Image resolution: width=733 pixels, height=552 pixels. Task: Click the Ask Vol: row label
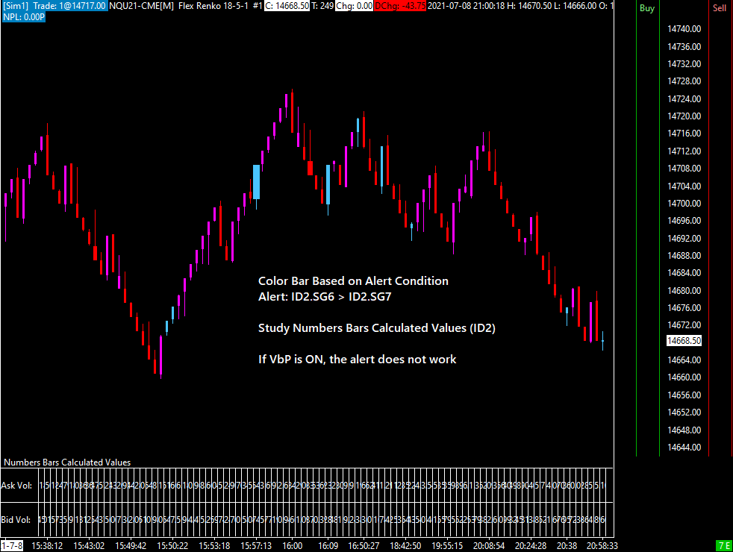pyautogui.click(x=16, y=486)
